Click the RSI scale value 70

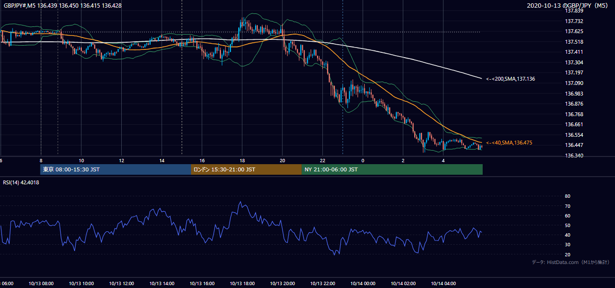tap(567, 206)
